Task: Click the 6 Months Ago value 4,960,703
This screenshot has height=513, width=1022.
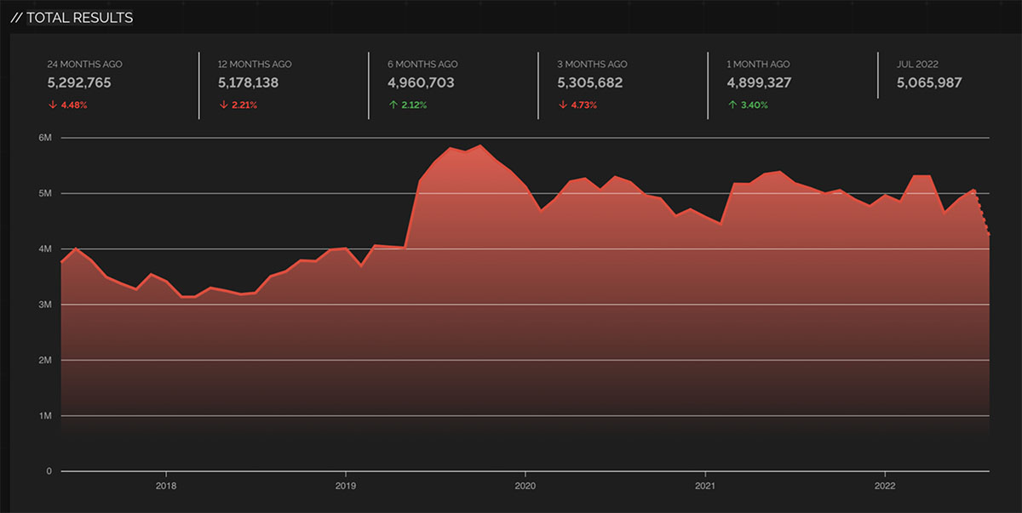Action: click(x=421, y=83)
